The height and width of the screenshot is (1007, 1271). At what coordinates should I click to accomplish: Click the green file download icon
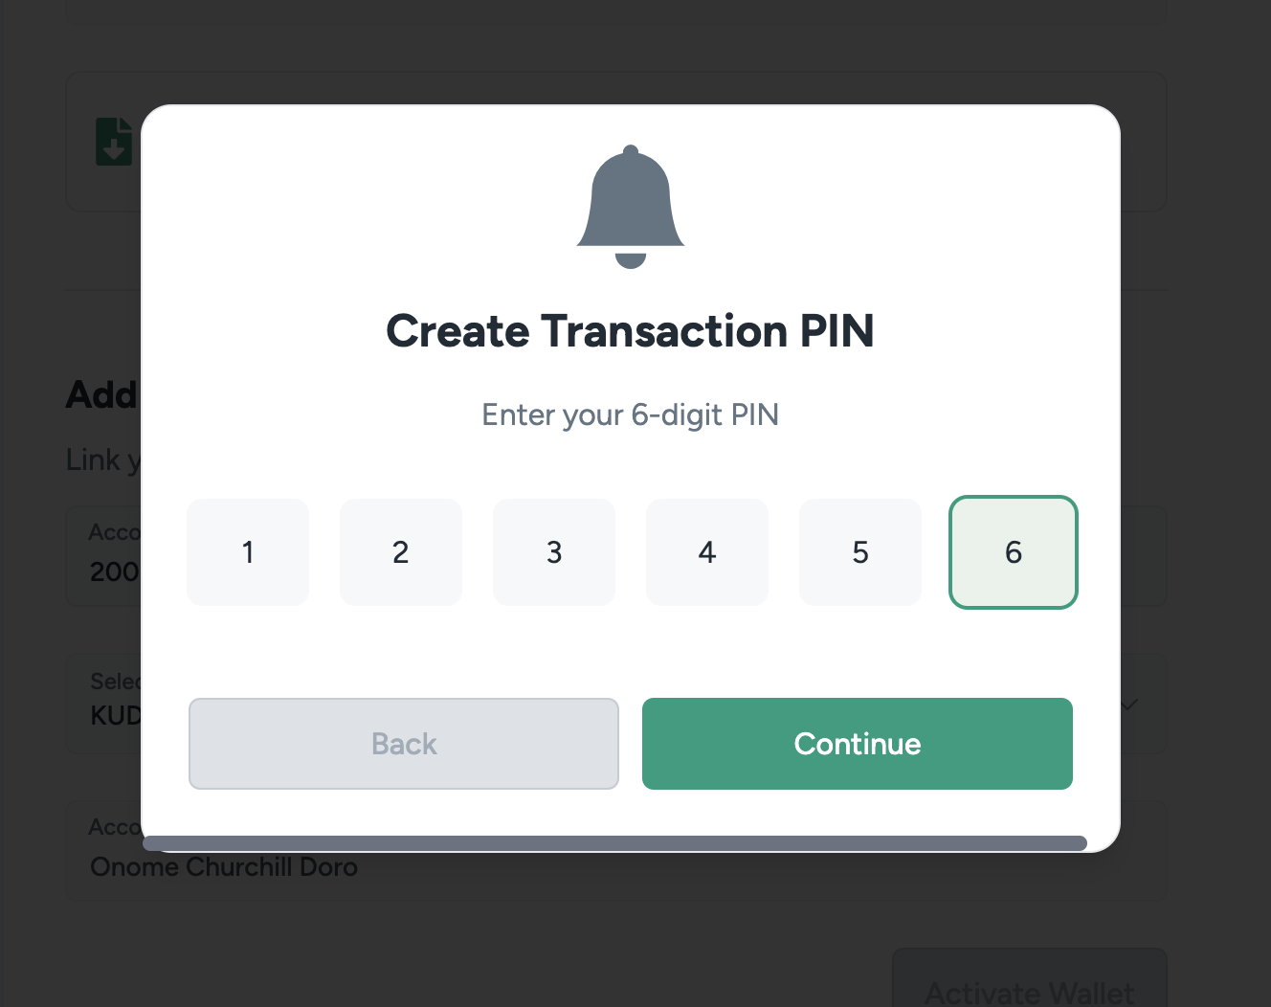[x=114, y=142]
